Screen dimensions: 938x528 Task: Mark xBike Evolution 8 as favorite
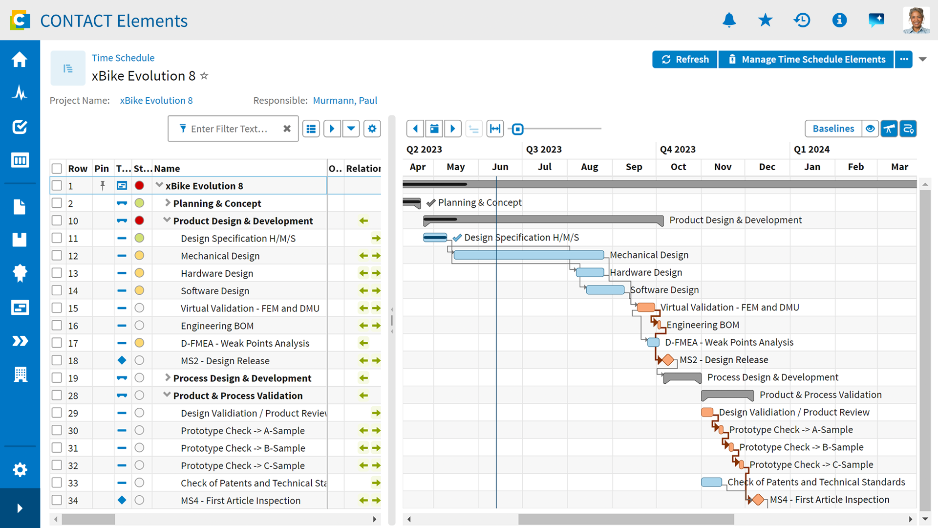(204, 76)
